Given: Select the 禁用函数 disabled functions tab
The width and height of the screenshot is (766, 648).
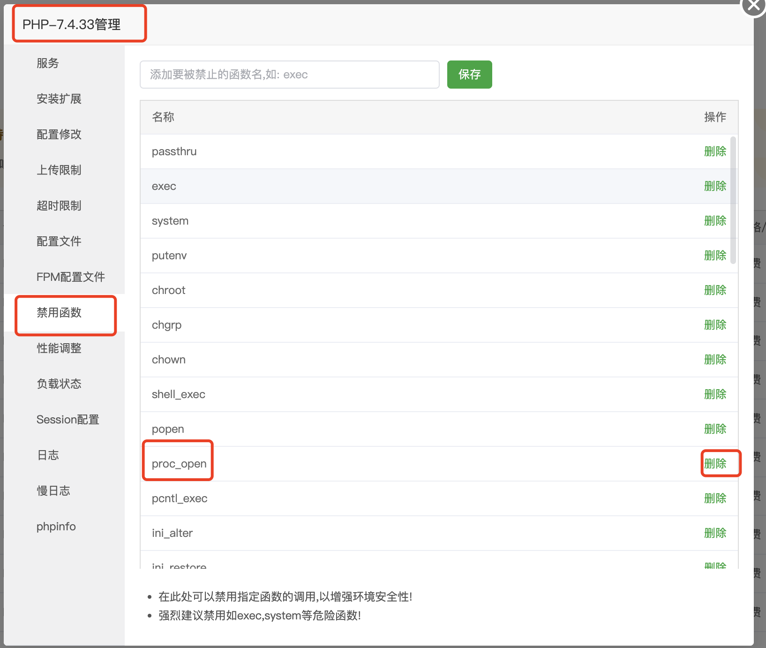Looking at the screenshot, I should click(59, 313).
